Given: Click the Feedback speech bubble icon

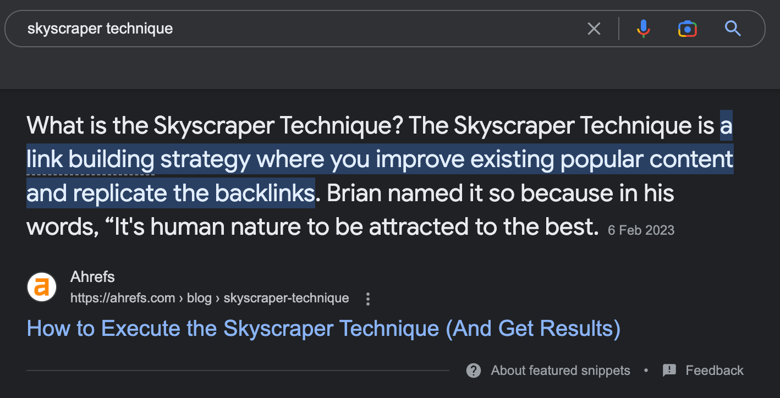Looking at the screenshot, I should click(669, 371).
